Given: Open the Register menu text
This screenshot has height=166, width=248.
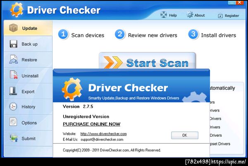Looking at the screenshot, I should [x=232, y=16].
